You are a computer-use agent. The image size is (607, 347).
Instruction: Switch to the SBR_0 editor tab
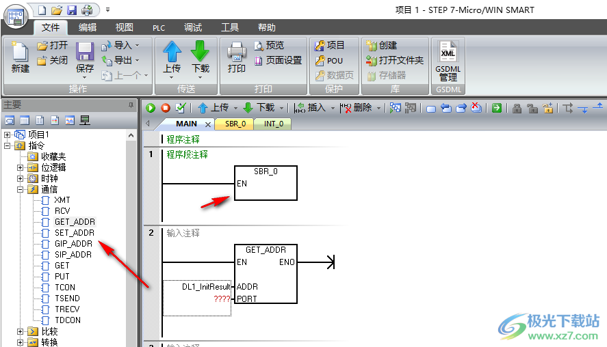pyautogui.click(x=235, y=124)
